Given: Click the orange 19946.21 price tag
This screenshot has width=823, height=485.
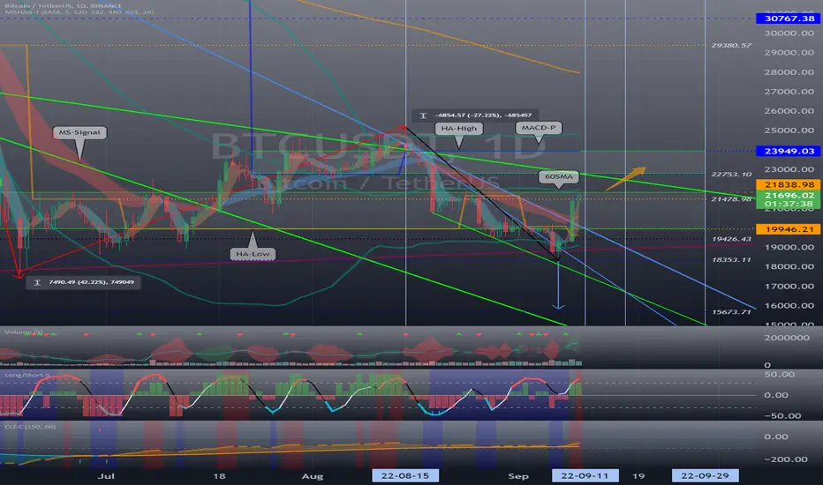Looking at the screenshot, I should 789,229.
